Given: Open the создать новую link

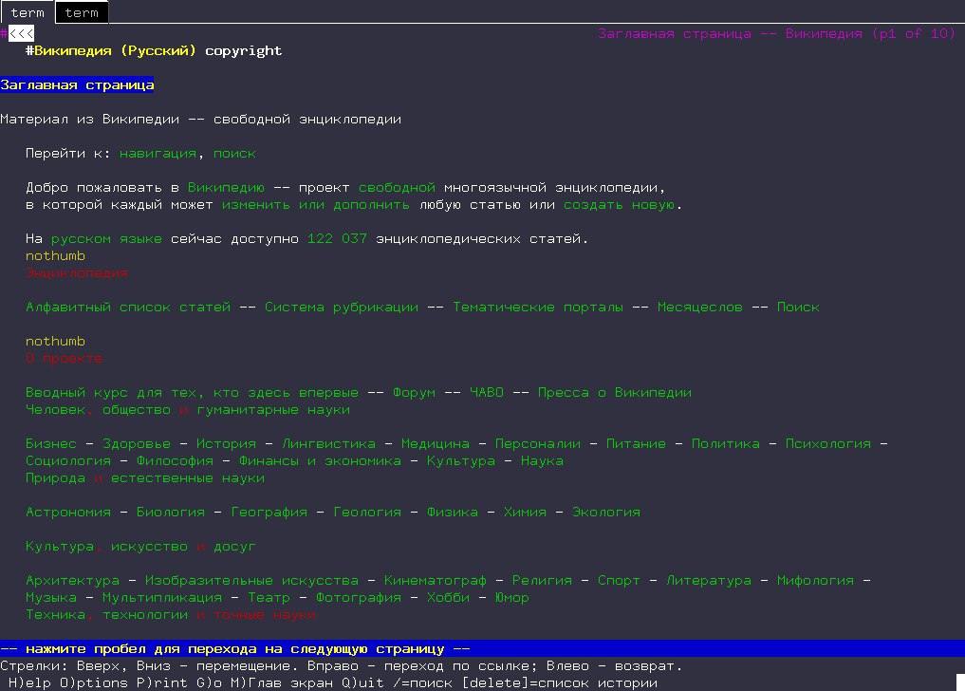Looking at the screenshot, I should pos(619,204).
